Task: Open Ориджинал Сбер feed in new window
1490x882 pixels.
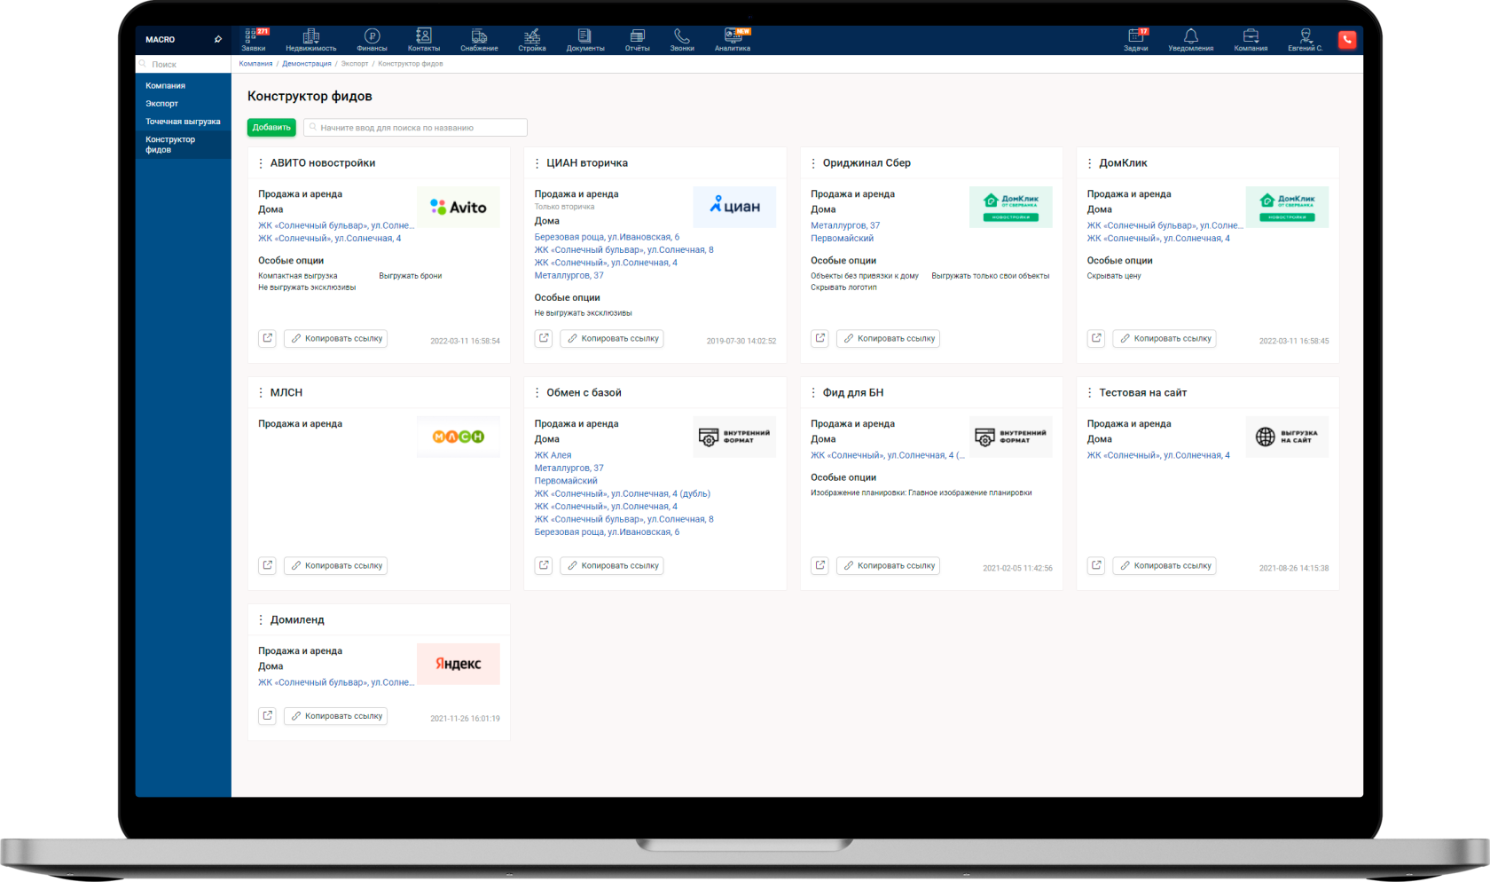Action: (x=820, y=338)
